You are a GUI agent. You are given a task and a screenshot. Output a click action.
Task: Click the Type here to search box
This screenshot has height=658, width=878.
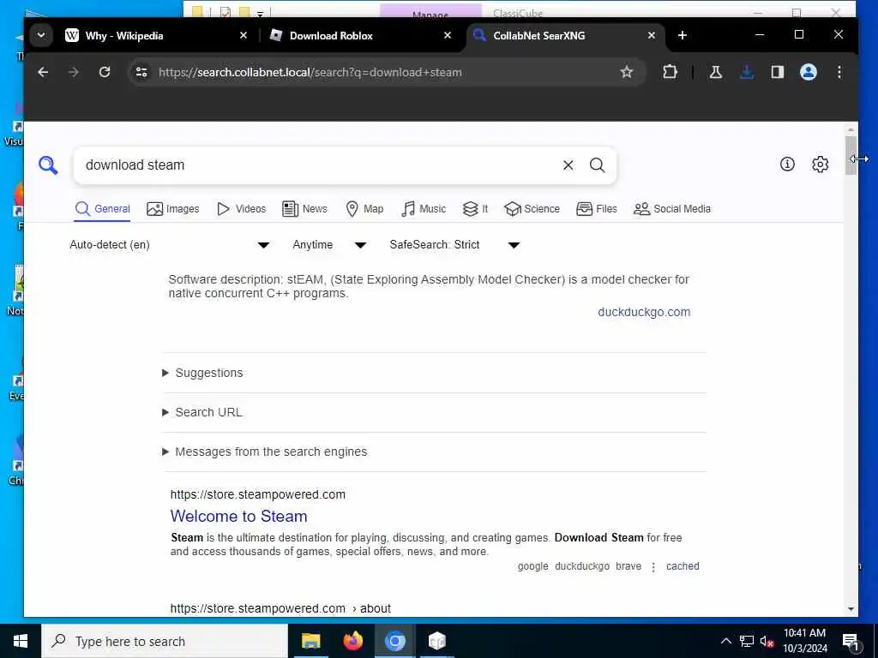coord(165,641)
